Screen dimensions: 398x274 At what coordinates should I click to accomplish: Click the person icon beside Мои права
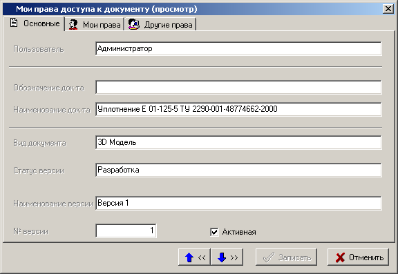tap(73, 25)
